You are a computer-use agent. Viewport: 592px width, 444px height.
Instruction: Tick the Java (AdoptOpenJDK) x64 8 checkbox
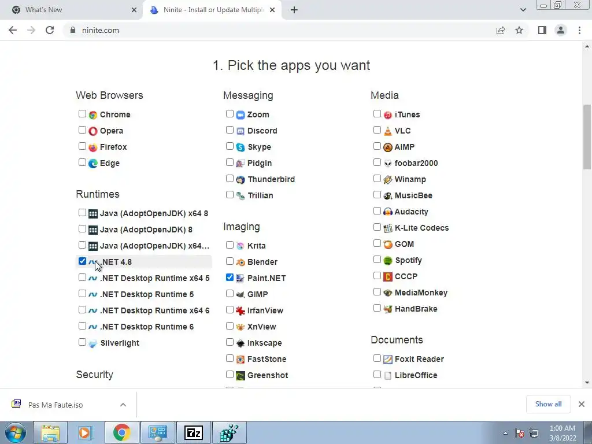coord(82,213)
